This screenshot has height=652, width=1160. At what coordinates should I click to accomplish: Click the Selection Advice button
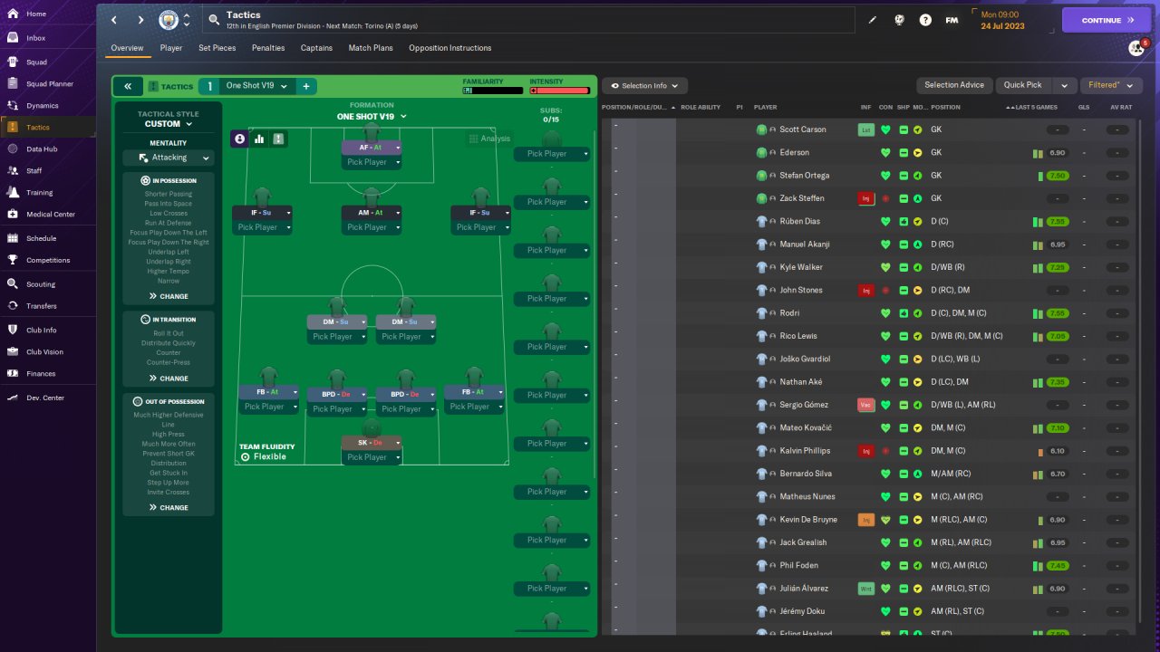coord(954,85)
